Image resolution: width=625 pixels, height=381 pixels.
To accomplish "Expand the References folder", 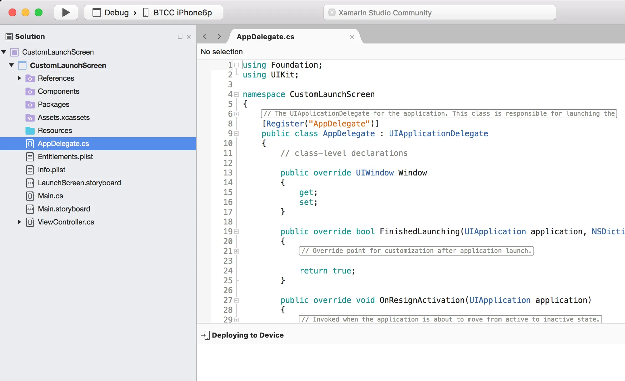I will pyautogui.click(x=19, y=78).
